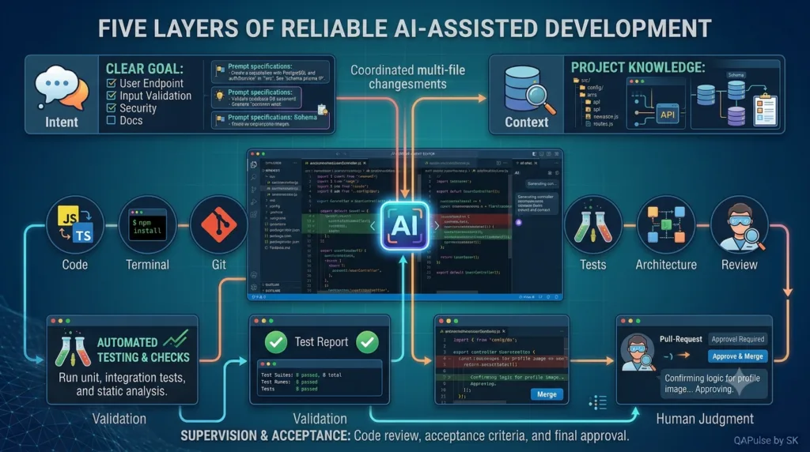
Task: Click the flasks icon in Automated Testing card
Action: [72, 350]
